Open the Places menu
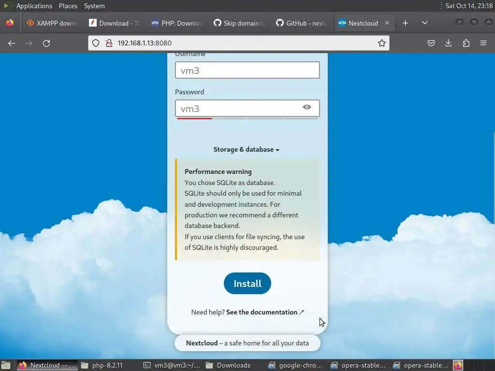 click(x=68, y=6)
